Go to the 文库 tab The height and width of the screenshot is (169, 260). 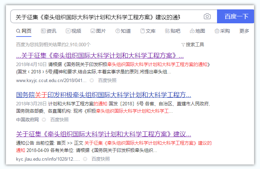[148, 31]
